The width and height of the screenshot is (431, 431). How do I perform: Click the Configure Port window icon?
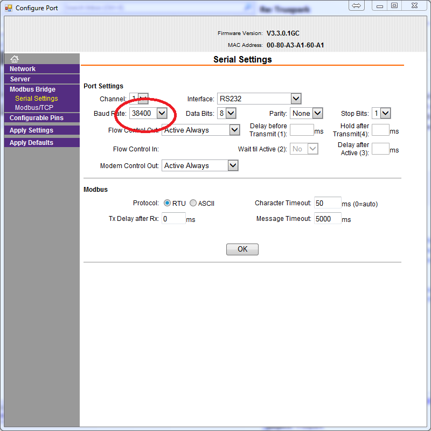8,8
